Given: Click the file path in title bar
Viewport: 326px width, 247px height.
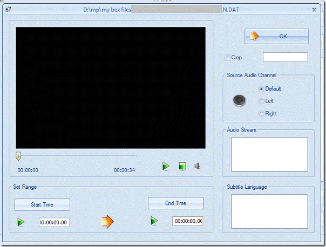Looking at the screenshot, I should tap(161, 10).
